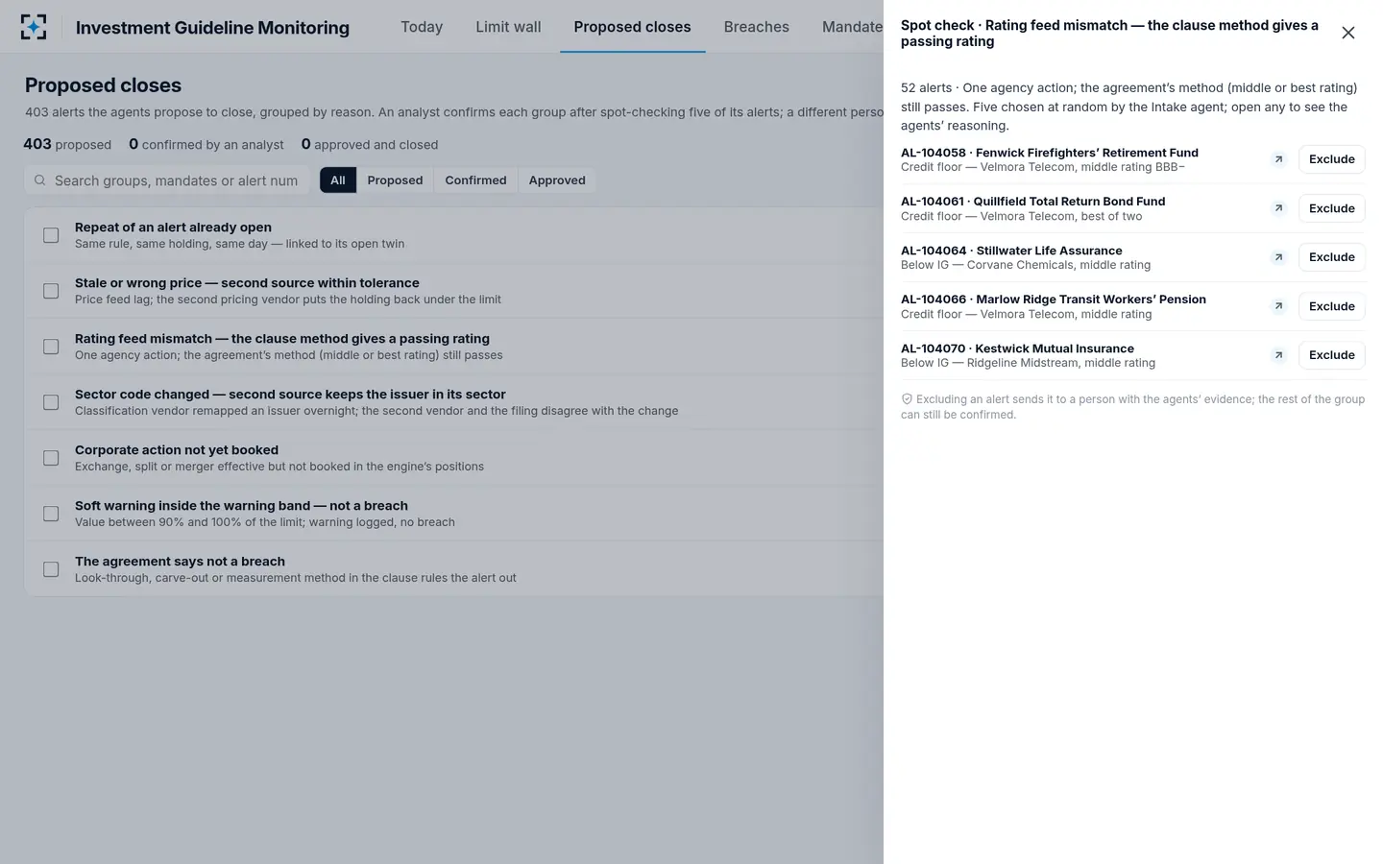Check the Sector code changed group

(x=51, y=402)
